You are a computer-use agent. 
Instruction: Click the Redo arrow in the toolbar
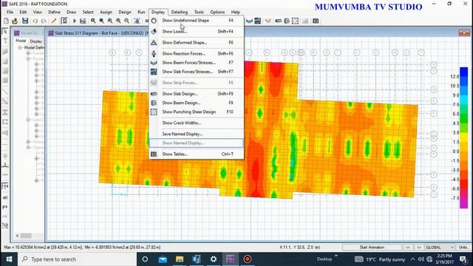pos(44,21)
